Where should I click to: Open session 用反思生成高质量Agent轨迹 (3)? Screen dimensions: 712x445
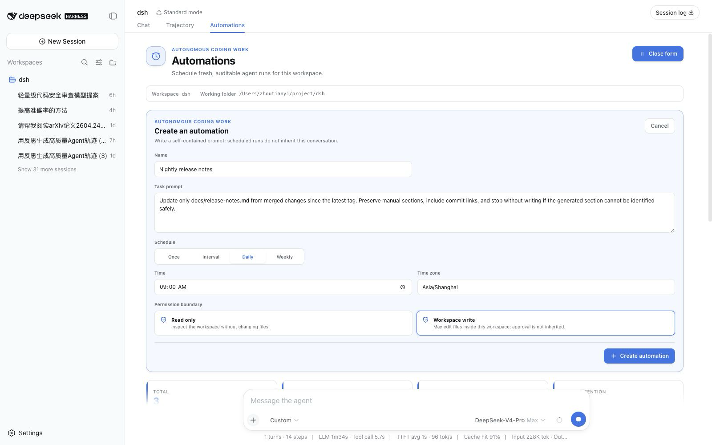point(62,156)
